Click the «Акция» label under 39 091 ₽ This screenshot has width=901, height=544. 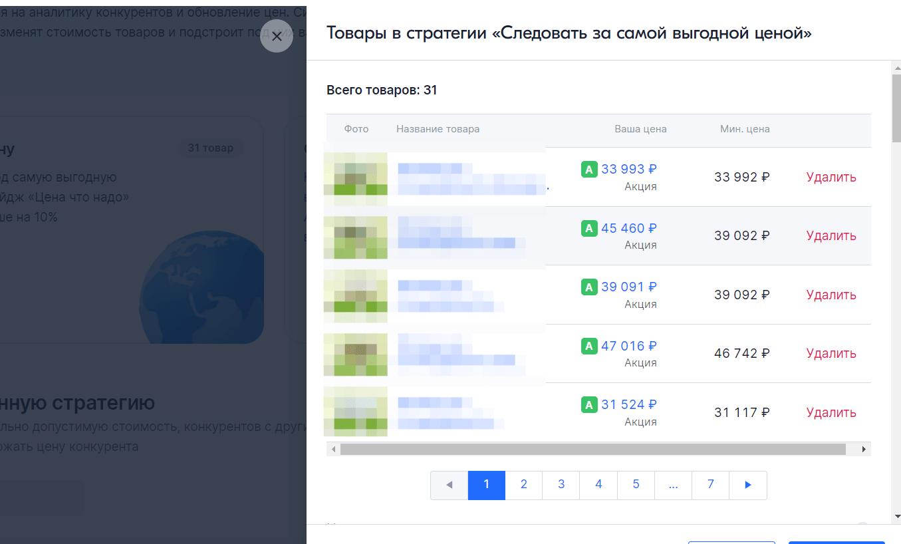coord(641,304)
